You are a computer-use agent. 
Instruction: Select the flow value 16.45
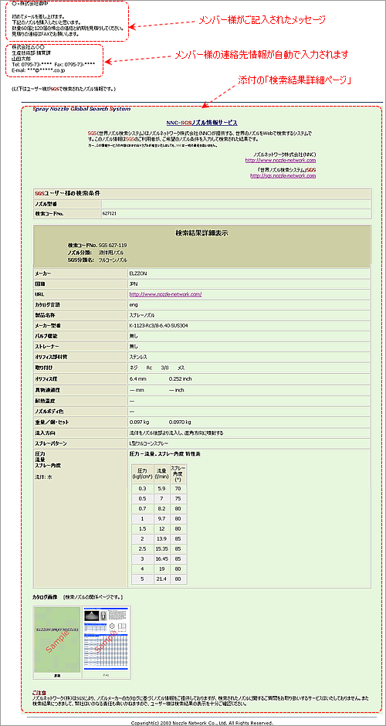161,559
